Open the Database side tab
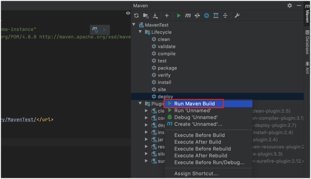 point(307,42)
